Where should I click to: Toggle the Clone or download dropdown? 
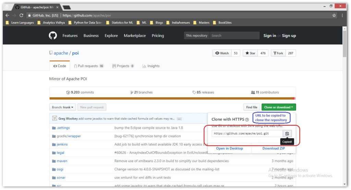pos(278,107)
